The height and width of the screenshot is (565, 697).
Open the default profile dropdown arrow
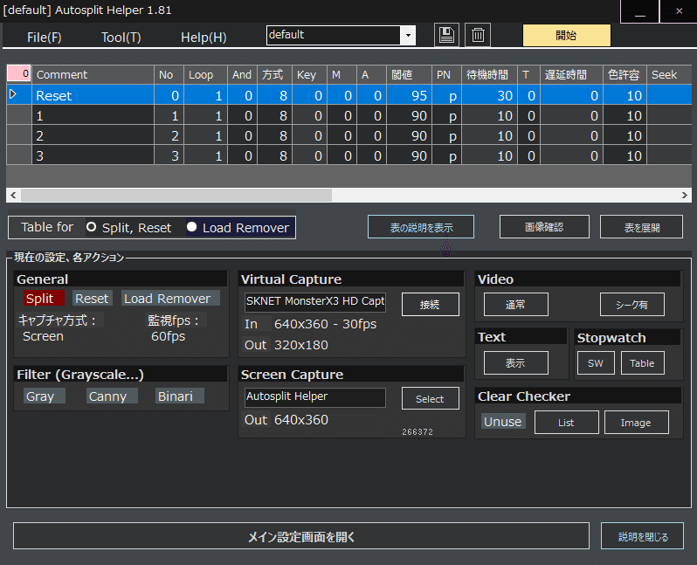408,36
